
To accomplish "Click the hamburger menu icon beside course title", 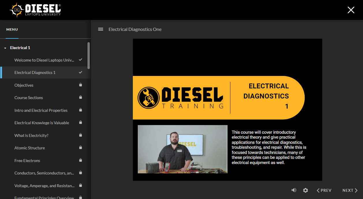I will click(x=100, y=29).
